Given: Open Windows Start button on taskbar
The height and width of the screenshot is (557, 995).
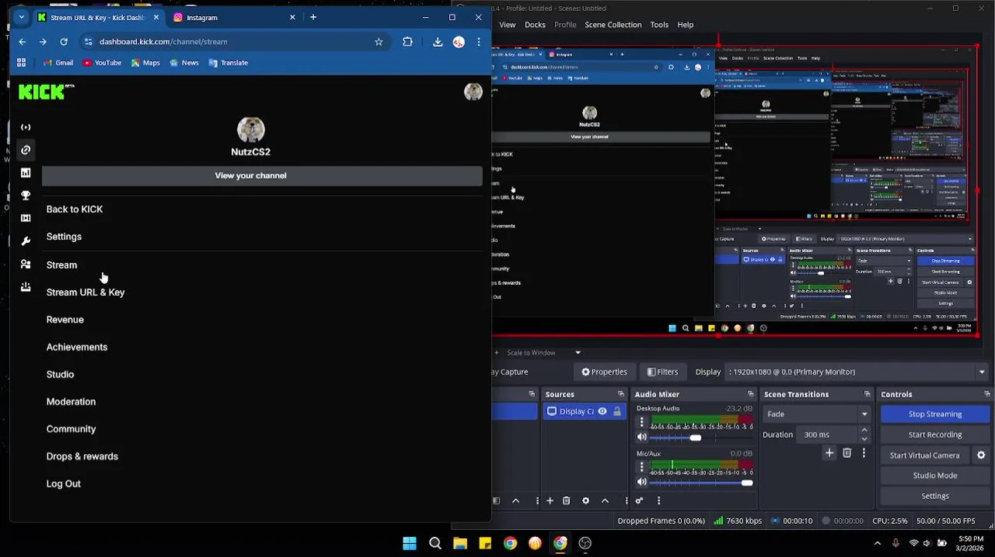Looking at the screenshot, I should point(410,543).
